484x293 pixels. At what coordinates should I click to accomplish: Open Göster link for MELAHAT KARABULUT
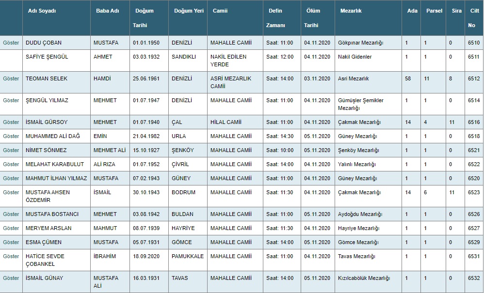(x=11, y=165)
